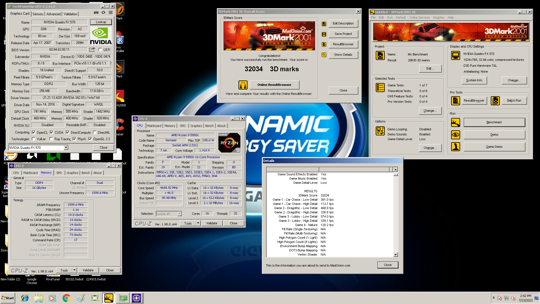540x304 pixels.
Task: Click the Display and CPU Settings monitor icon
Action: [x=456, y=55]
